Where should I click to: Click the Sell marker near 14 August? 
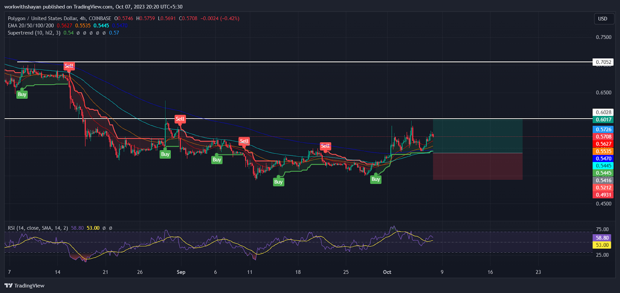tap(69, 66)
